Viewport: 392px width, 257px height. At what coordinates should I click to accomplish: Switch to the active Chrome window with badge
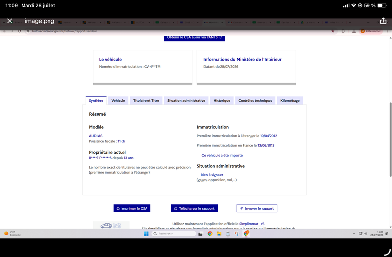(246, 234)
